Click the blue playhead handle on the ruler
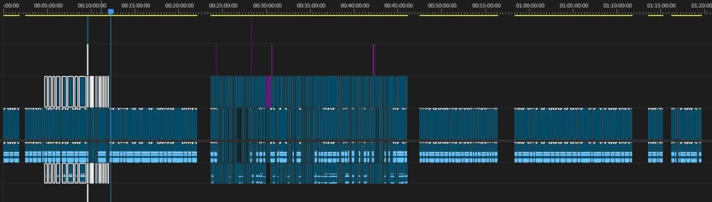Viewport: 712px width, 202px height. click(x=111, y=11)
